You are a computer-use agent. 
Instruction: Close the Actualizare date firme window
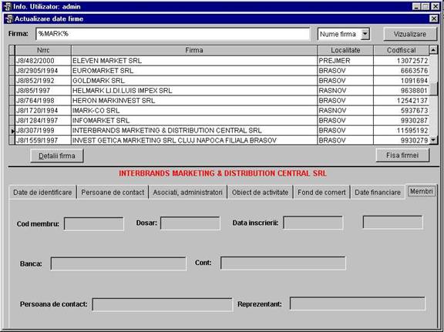434,18
